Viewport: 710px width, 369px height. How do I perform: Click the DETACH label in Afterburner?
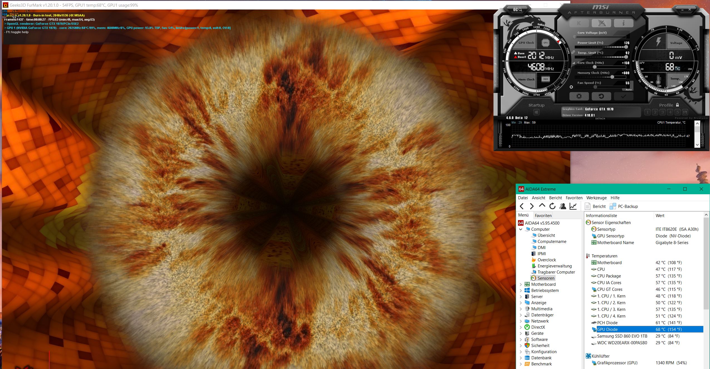click(600, 119)
